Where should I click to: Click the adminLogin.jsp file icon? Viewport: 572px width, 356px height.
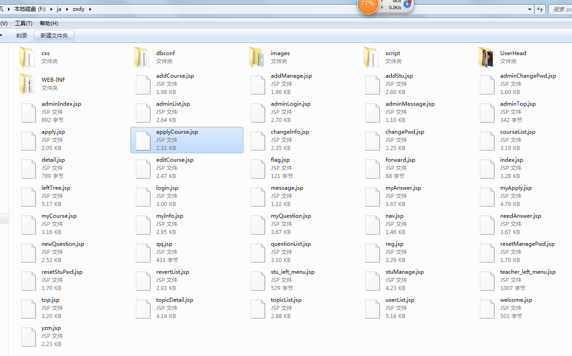coord(258,112)
